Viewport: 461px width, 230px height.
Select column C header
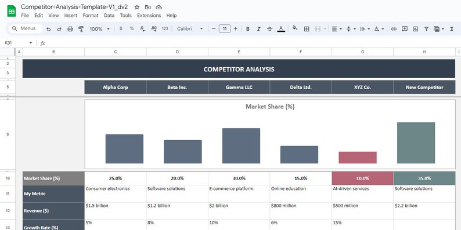(115, 52)
